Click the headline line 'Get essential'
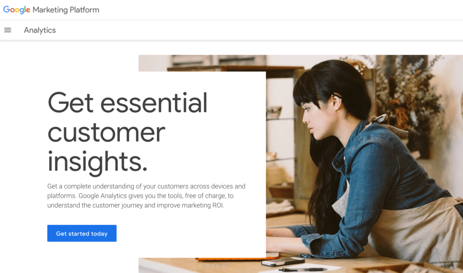Screen dimensions: 463x273 (127, 102)
